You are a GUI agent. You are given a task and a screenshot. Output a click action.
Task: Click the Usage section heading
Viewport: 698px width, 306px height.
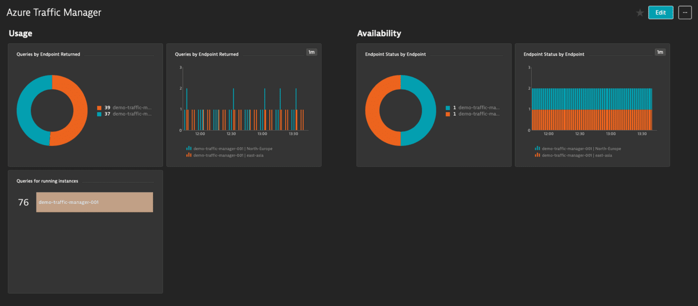pos(20,33)
